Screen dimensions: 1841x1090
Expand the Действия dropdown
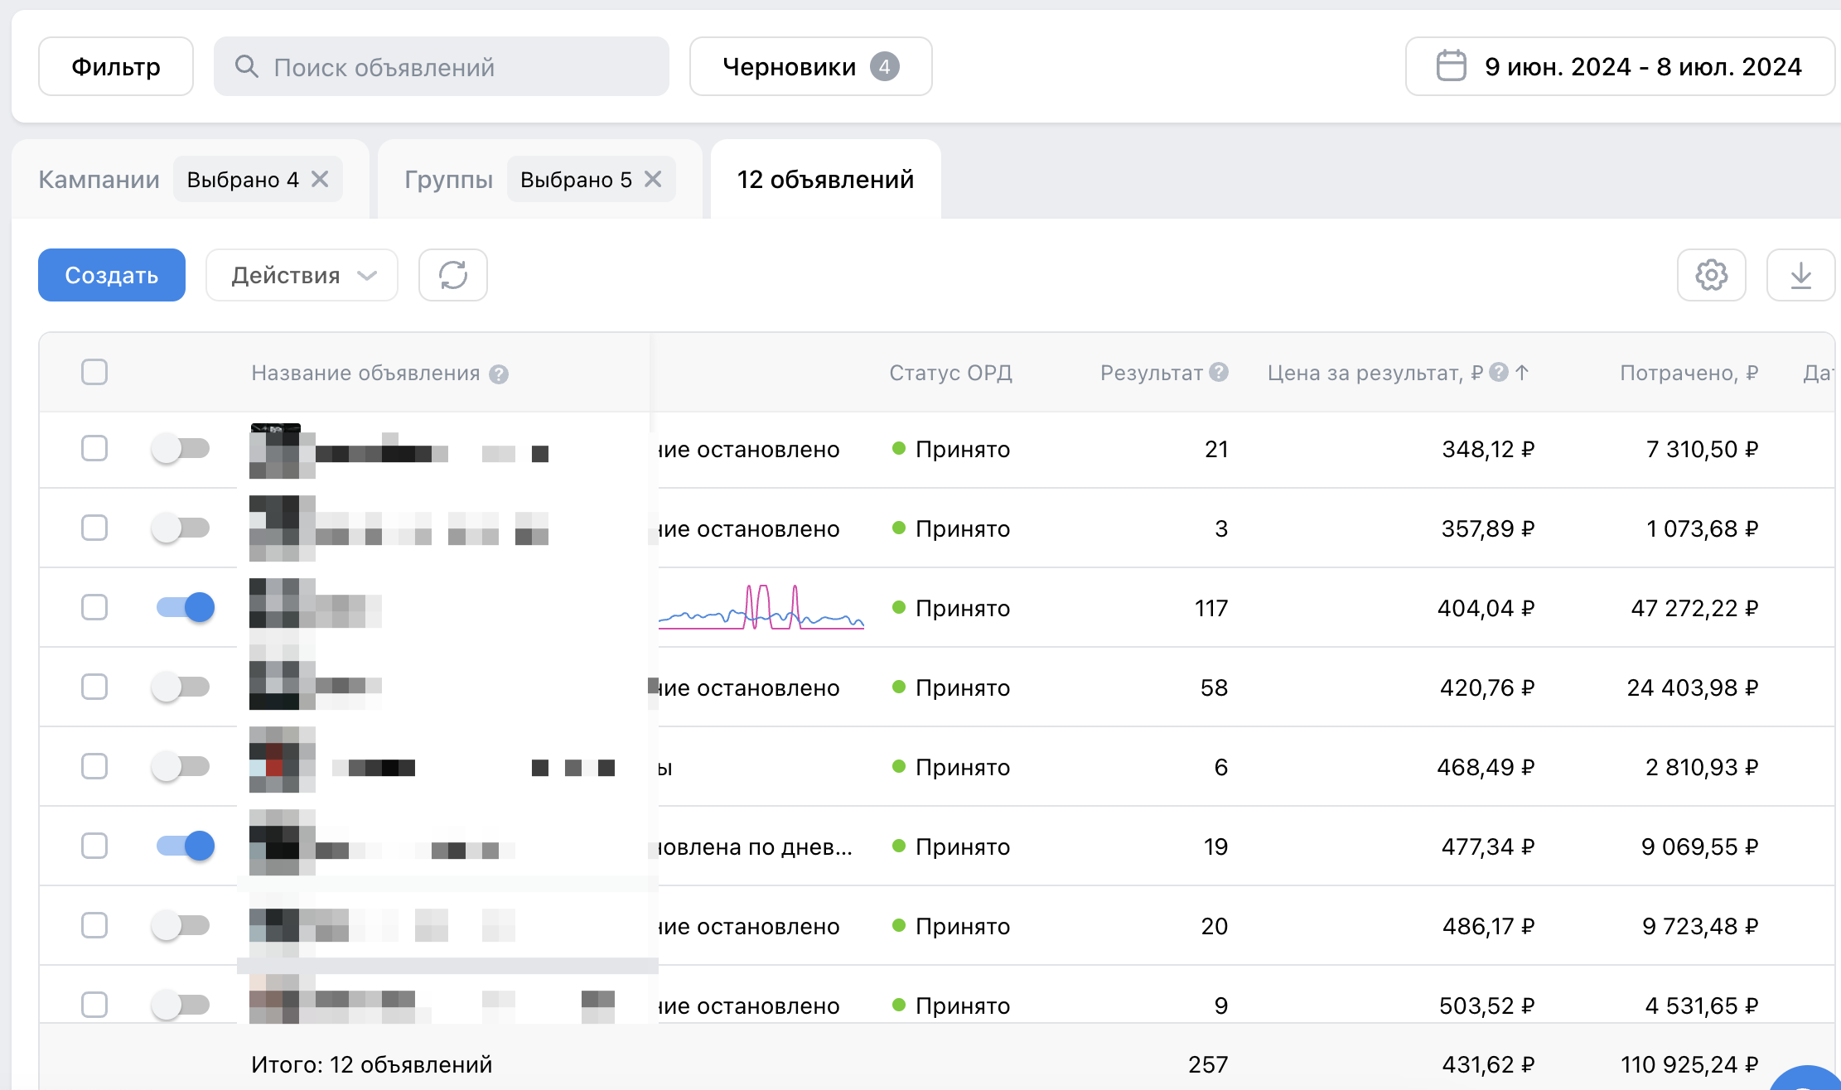302,275
